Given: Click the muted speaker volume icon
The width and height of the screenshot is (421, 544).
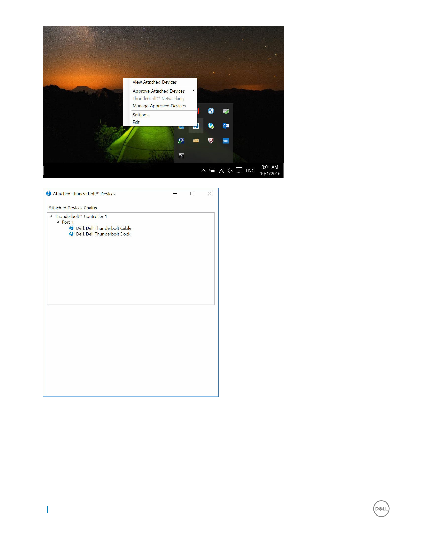Looking at the screenshot, I should click(x=230, y=170).
